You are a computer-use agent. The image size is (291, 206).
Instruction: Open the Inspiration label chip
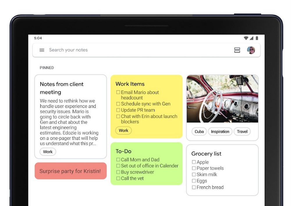click(220, 132)
